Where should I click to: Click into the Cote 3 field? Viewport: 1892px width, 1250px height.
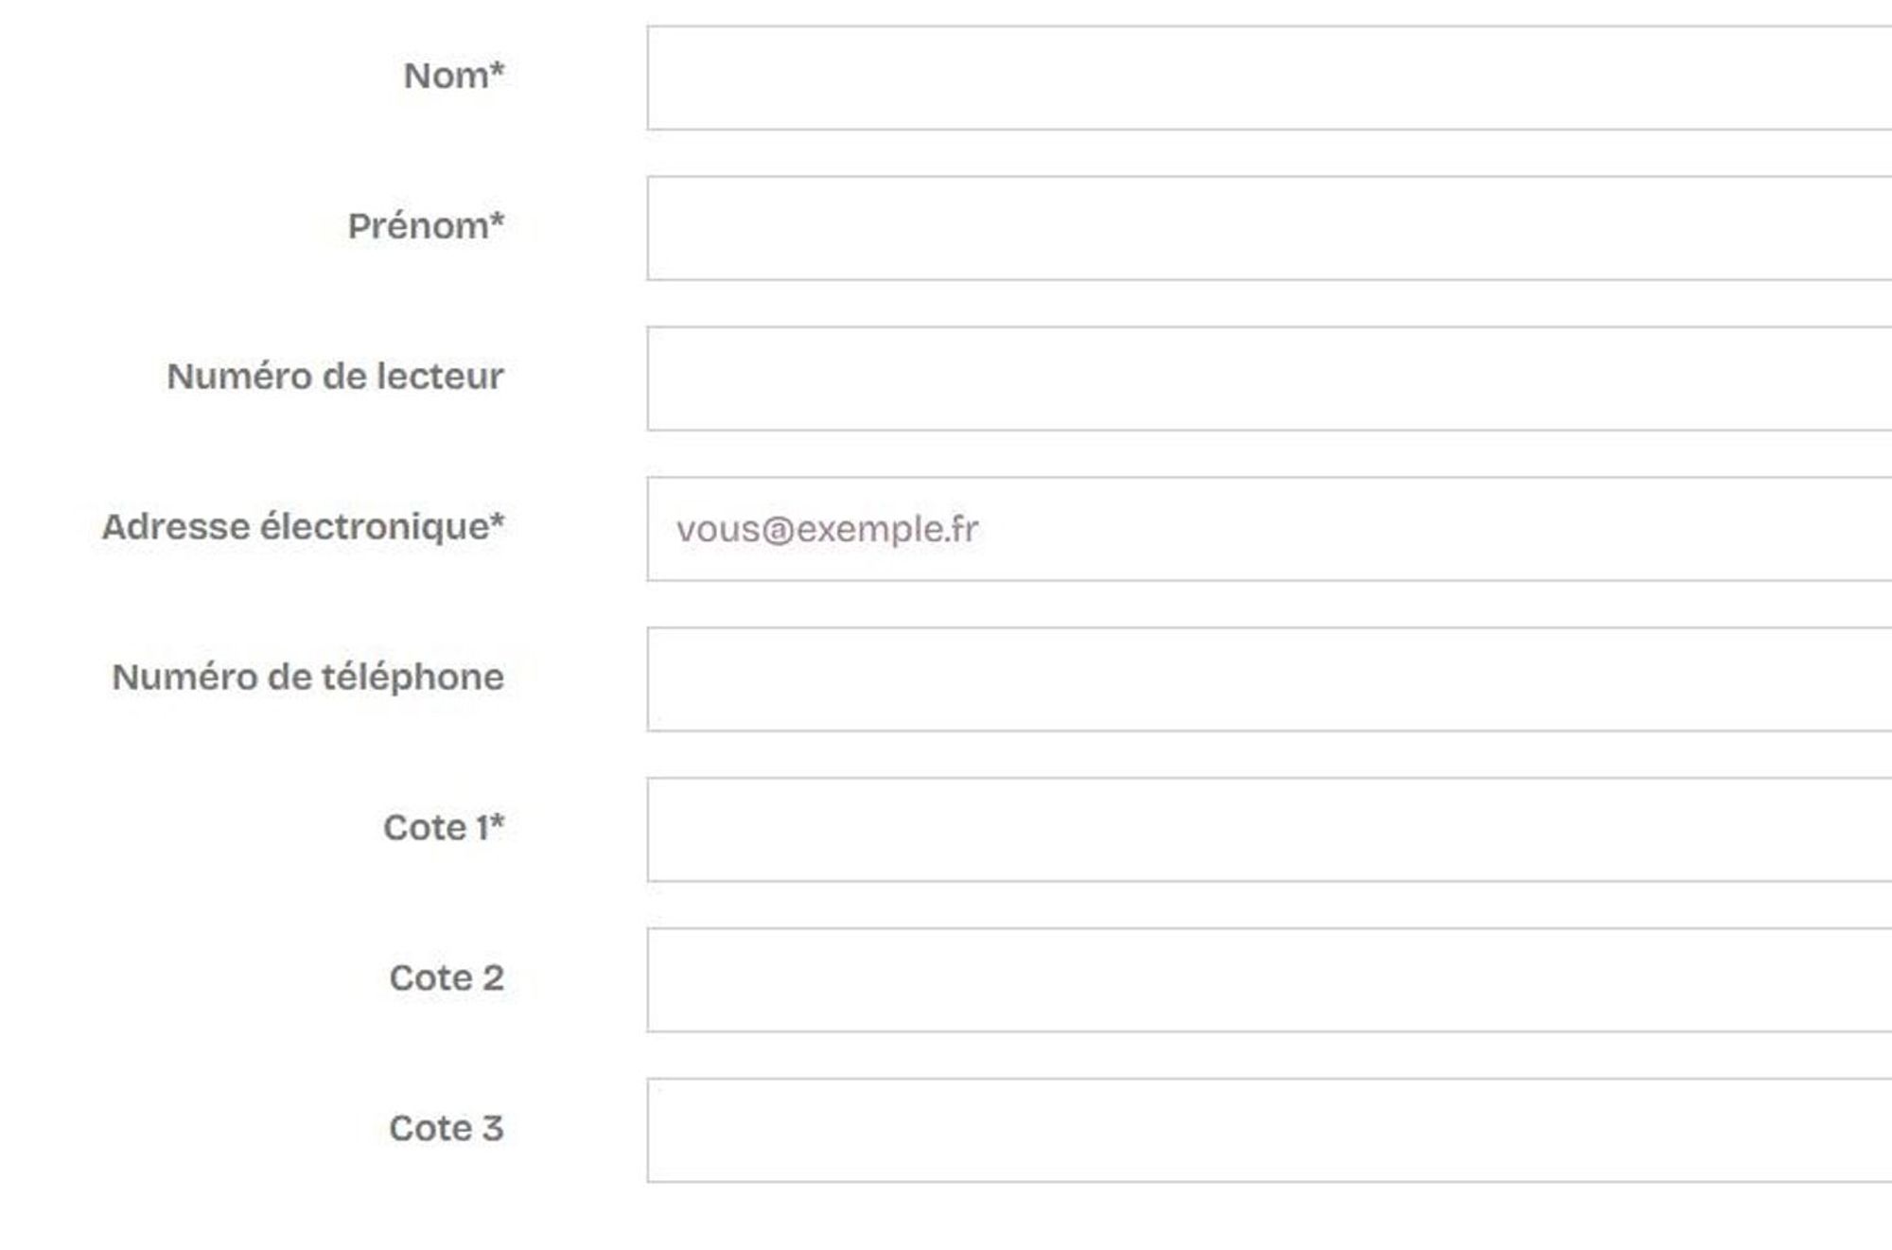[x=1268, y=1131]
